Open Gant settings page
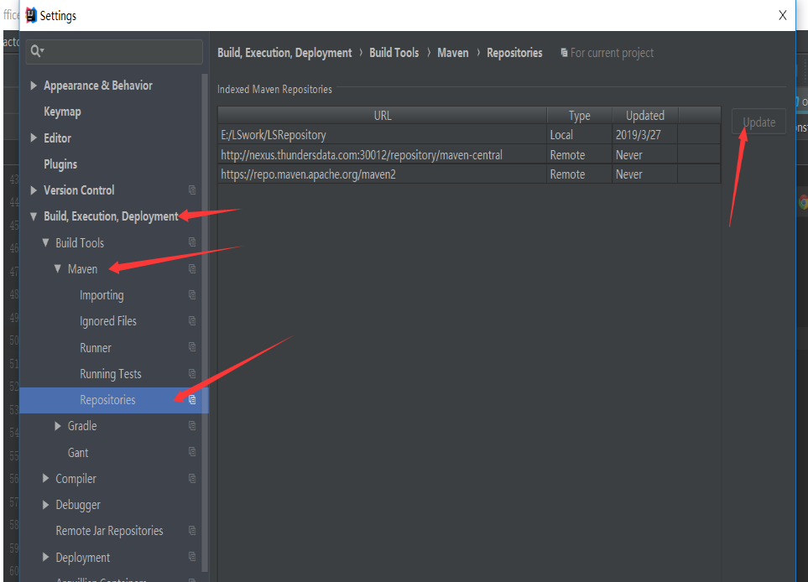 click(78, 453)
